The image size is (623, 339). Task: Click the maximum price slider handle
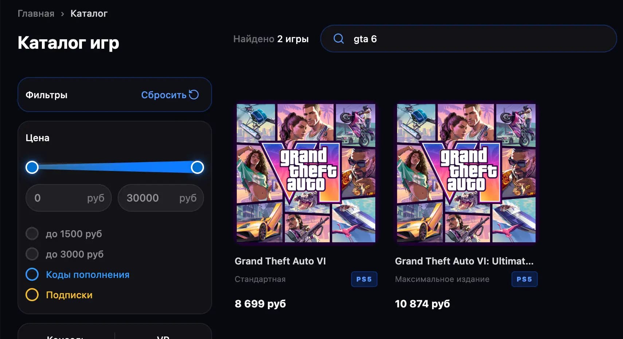click(197, 167)
